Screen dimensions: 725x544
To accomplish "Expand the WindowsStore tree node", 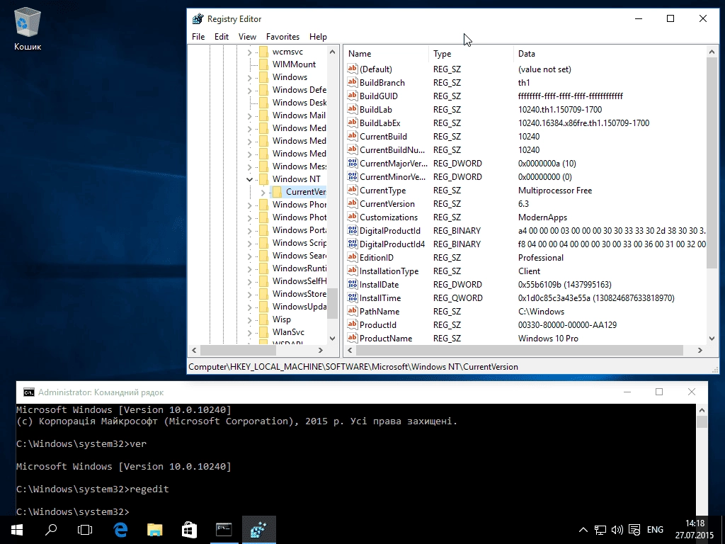I will (250, 294).
